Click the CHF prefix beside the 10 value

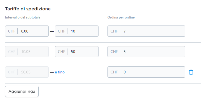[x=62, y=31]
